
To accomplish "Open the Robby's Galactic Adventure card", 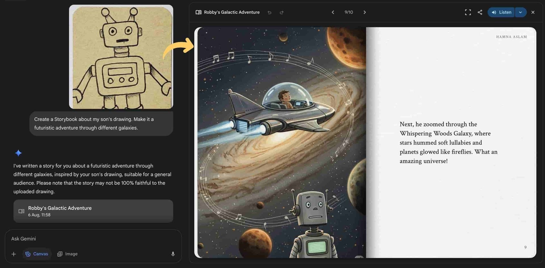I will point(93,211).
